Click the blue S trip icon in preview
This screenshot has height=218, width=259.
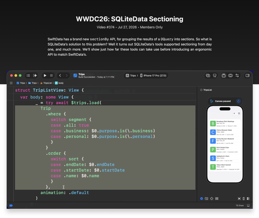click(213, 158)
